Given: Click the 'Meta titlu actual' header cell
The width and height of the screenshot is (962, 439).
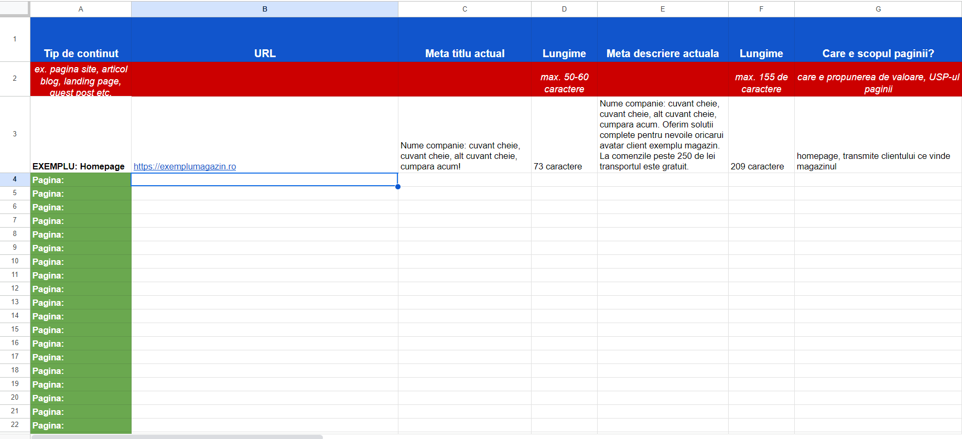Looking at the screenshot, I should [464, 40].
